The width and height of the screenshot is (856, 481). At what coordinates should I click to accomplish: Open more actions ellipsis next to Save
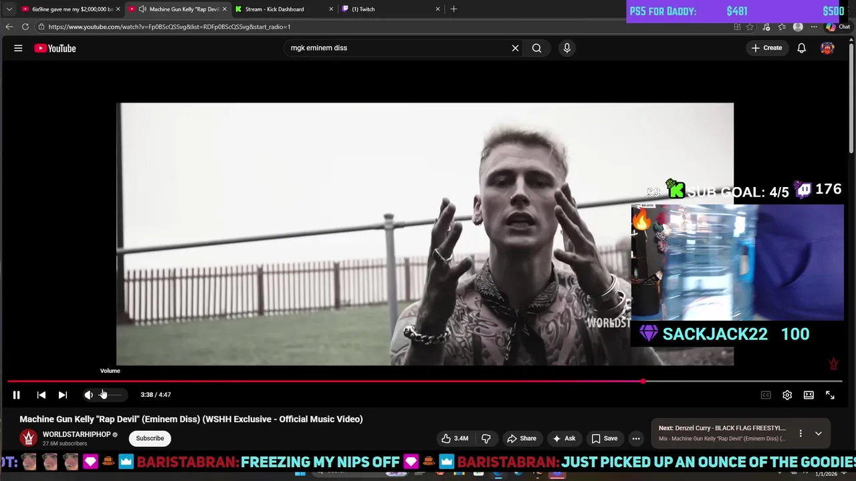tap(636, 438)
